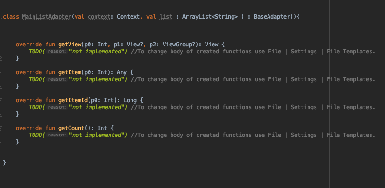This screenshot has height=188, width=385.
Task: Click 'reason:' parameter hint in getCount
Action: pyautogui.click(x=57, y=135)
